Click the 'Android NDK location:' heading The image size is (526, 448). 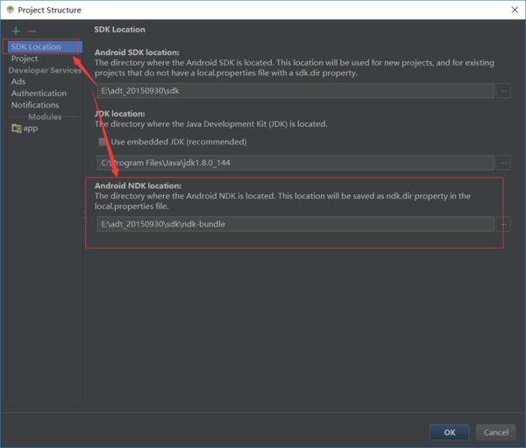[x=138, y=185]
